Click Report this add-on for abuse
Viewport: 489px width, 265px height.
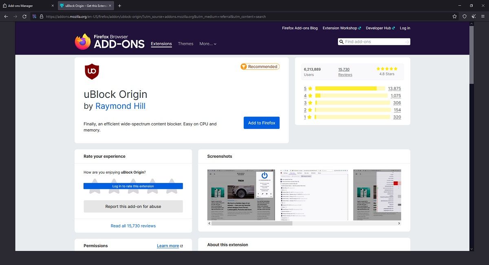(133, 206)
